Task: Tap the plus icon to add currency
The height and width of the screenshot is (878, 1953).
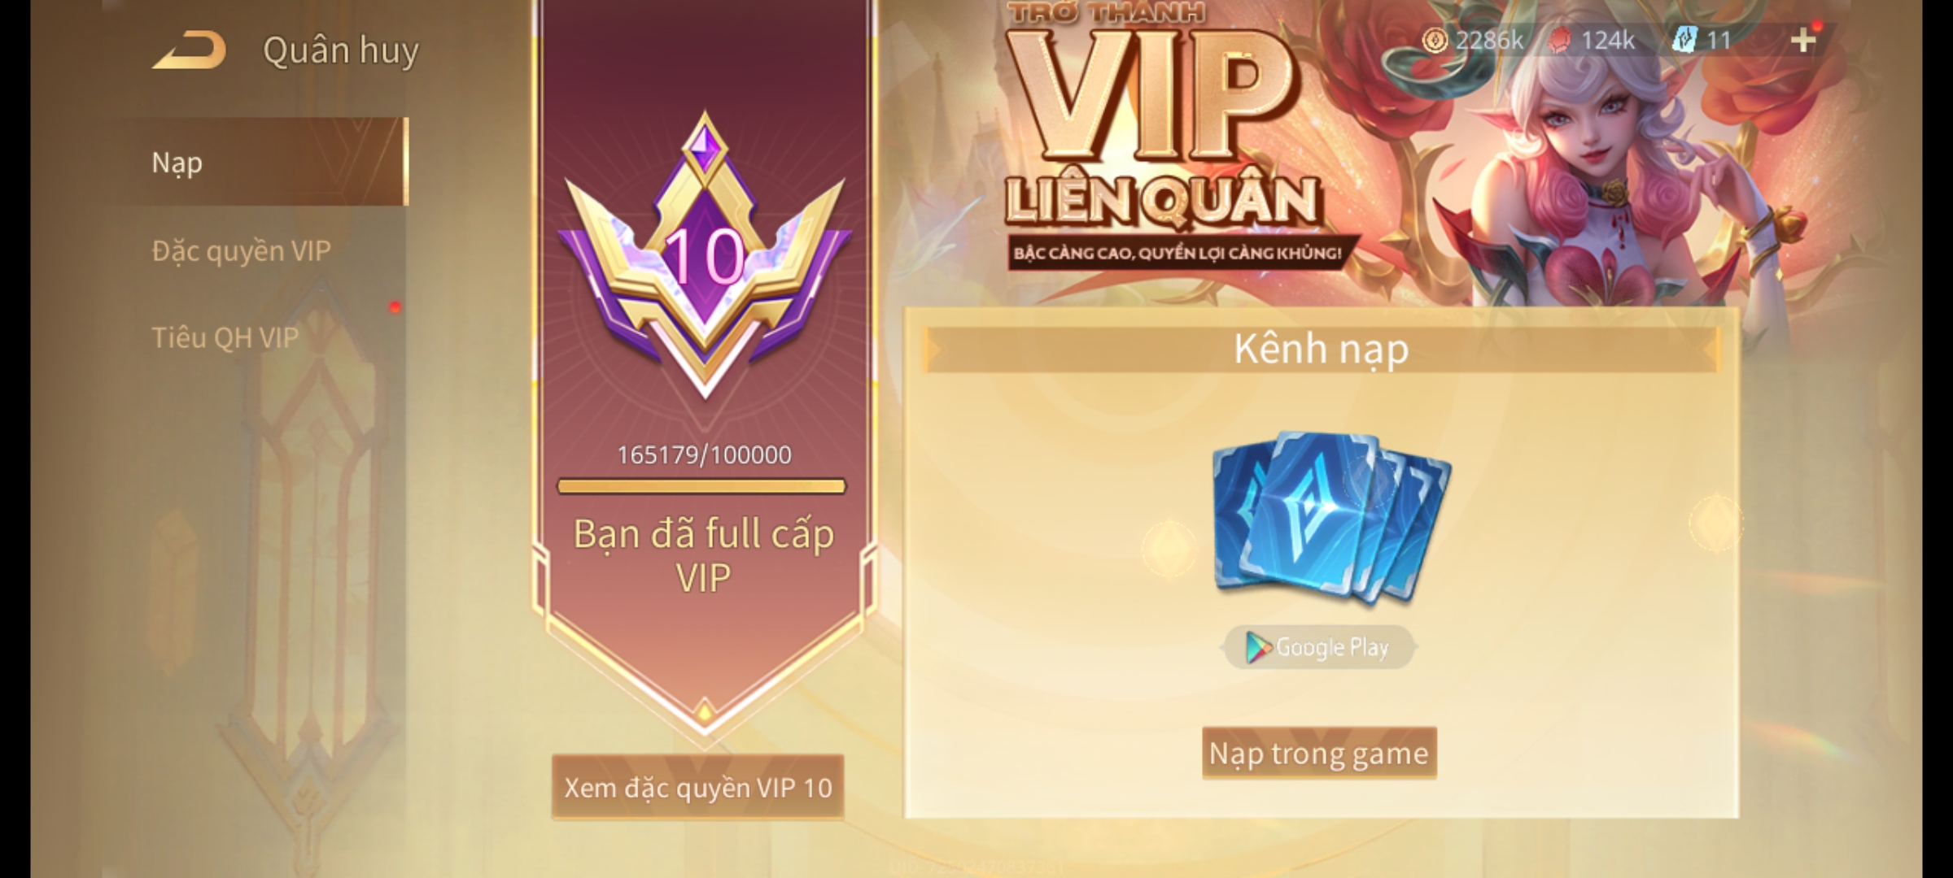Action: (x=1803, y=40)
